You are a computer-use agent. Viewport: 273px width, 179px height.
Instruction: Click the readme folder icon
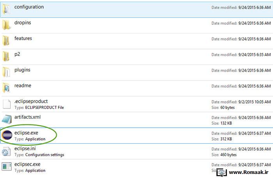point(7,88)
